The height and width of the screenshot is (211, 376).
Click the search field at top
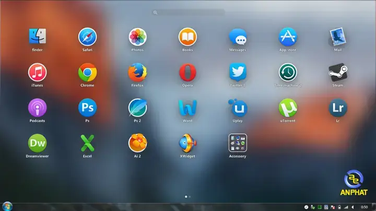(x=188, y=12)
